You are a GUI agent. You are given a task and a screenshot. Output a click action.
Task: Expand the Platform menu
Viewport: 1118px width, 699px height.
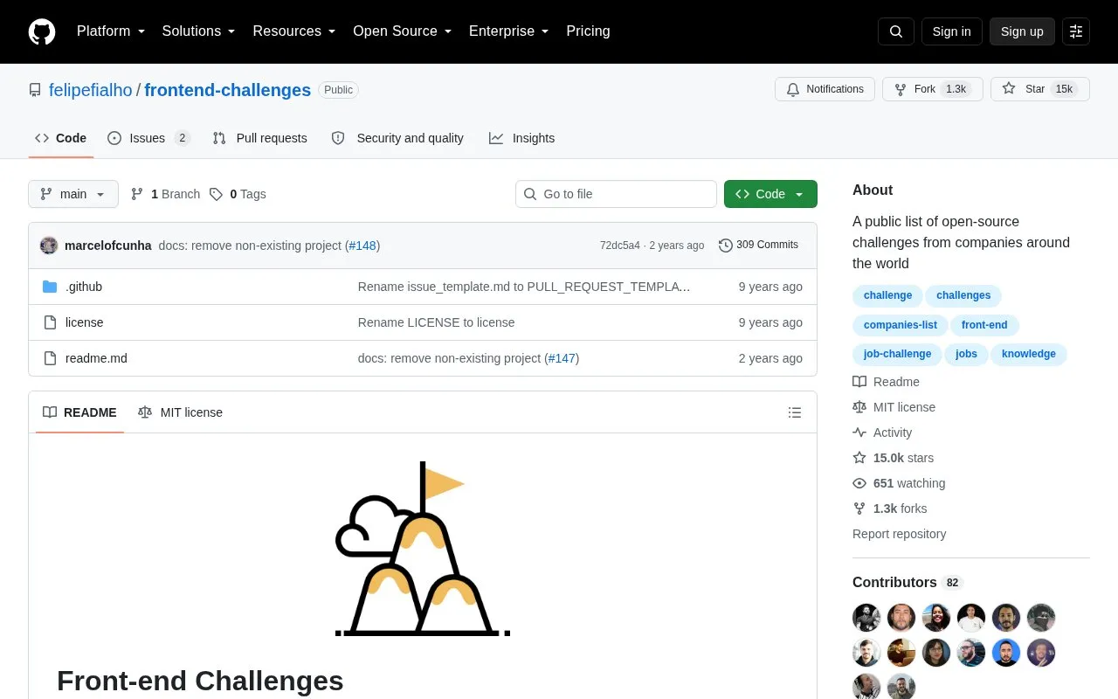coord(111,31)
